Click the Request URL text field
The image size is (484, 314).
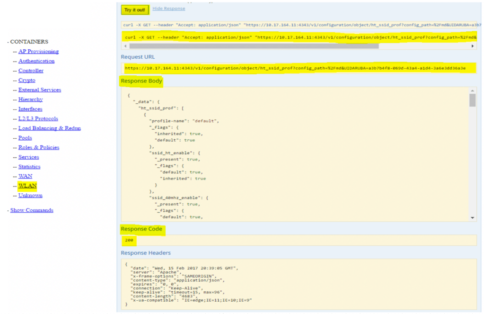pyautogui.click(x=298, y=68)
